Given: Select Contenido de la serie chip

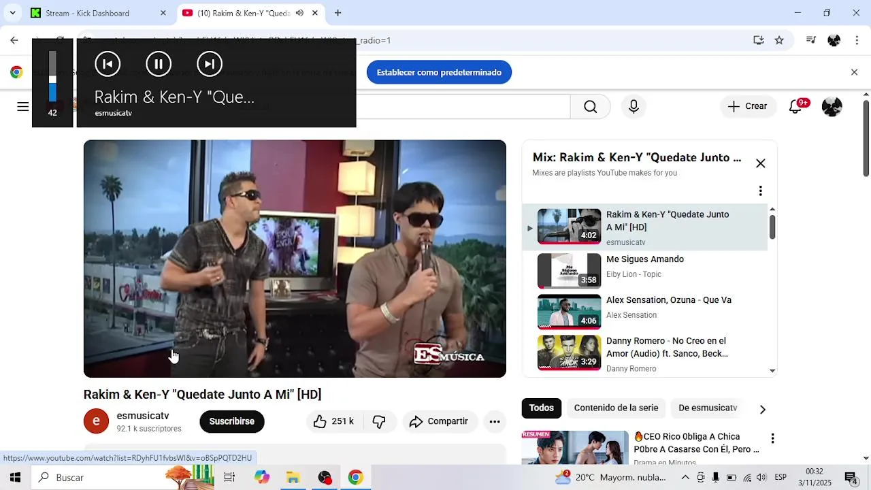Looking at the screenshot, I should (x=616, y=408).
